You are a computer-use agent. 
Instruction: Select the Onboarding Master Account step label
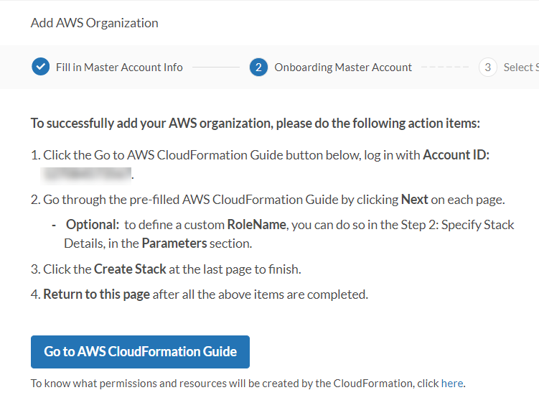343,68
